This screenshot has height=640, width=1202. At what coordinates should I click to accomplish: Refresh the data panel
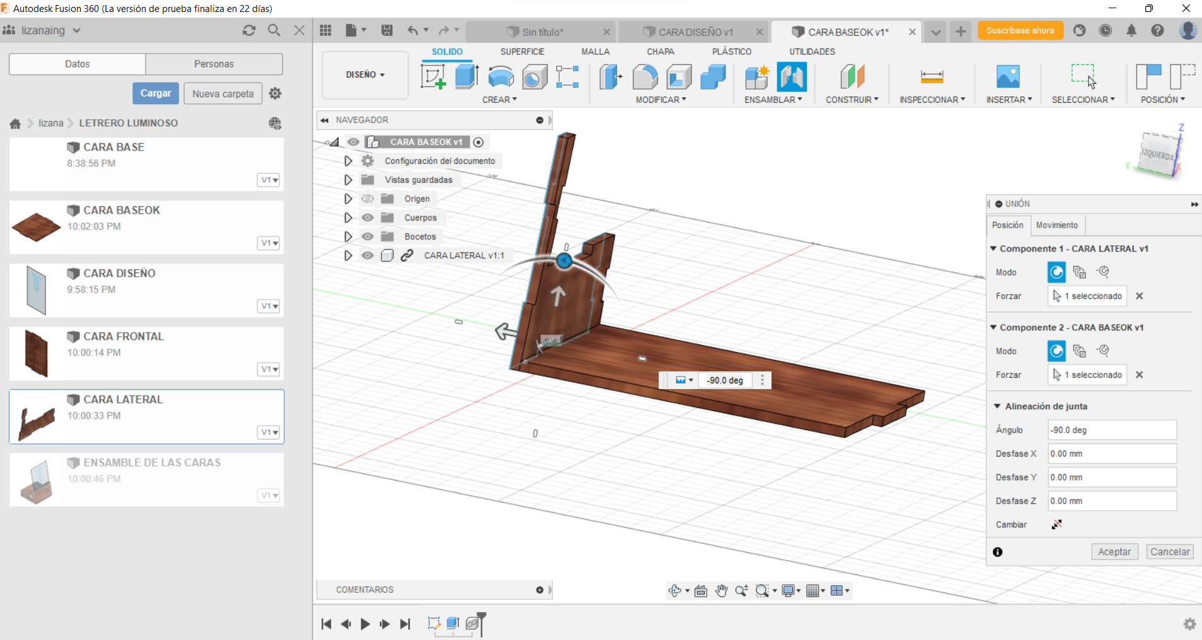coord(249,30)
